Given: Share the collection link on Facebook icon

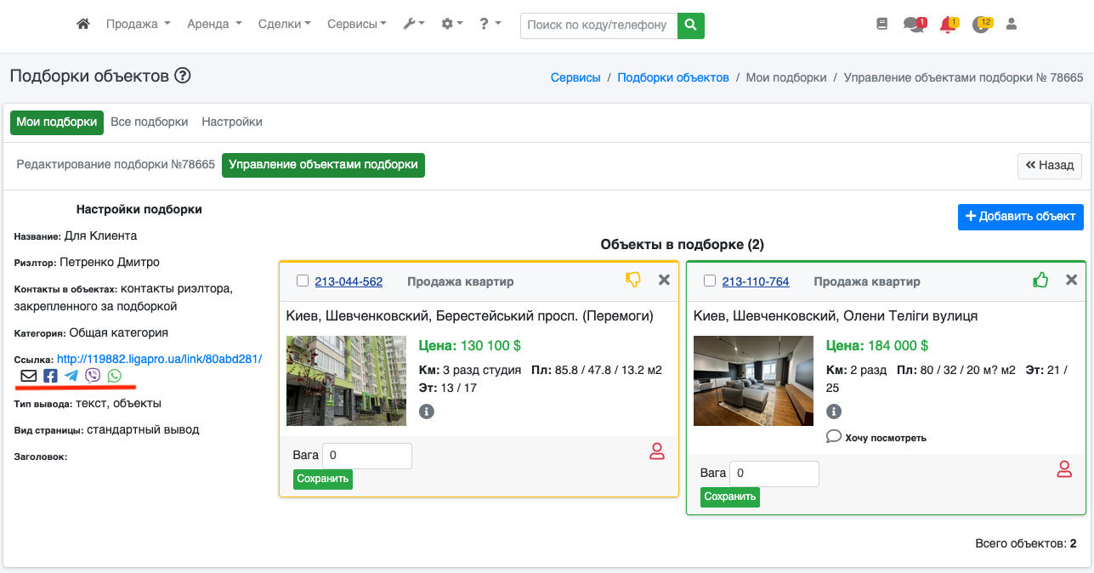Looking at the screenshot, I should [50, 376].
